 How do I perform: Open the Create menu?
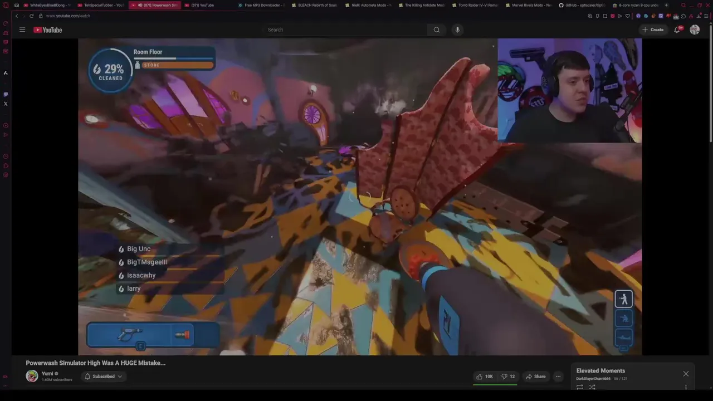653,30
